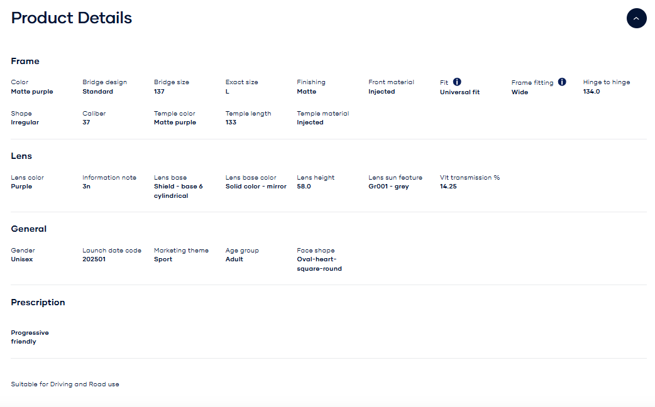Open the Fit info icon
Viewport: 655px width, 407px height.
coord(457,82)
